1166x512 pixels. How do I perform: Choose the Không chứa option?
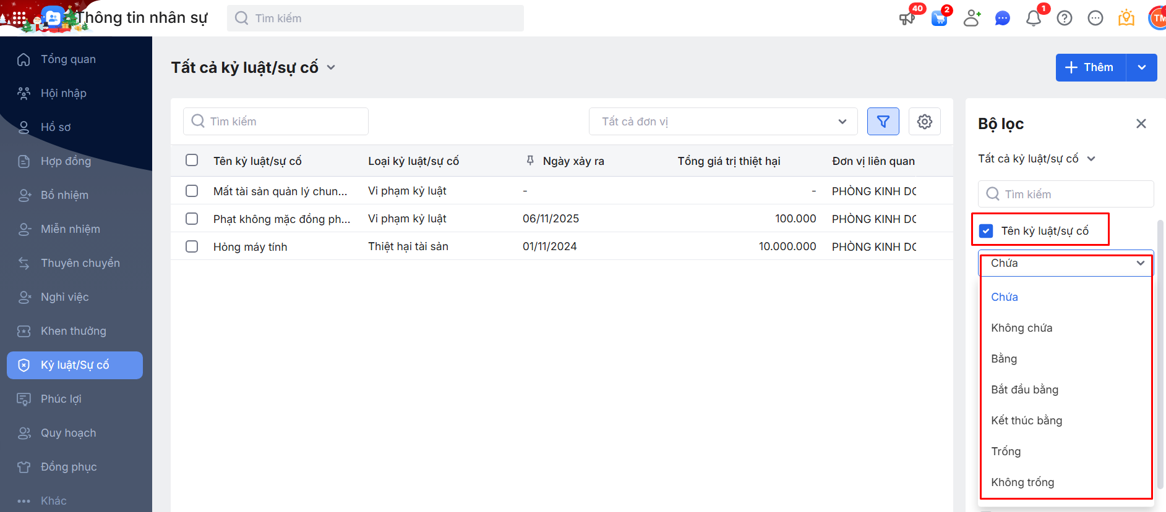click(1021, 328)
